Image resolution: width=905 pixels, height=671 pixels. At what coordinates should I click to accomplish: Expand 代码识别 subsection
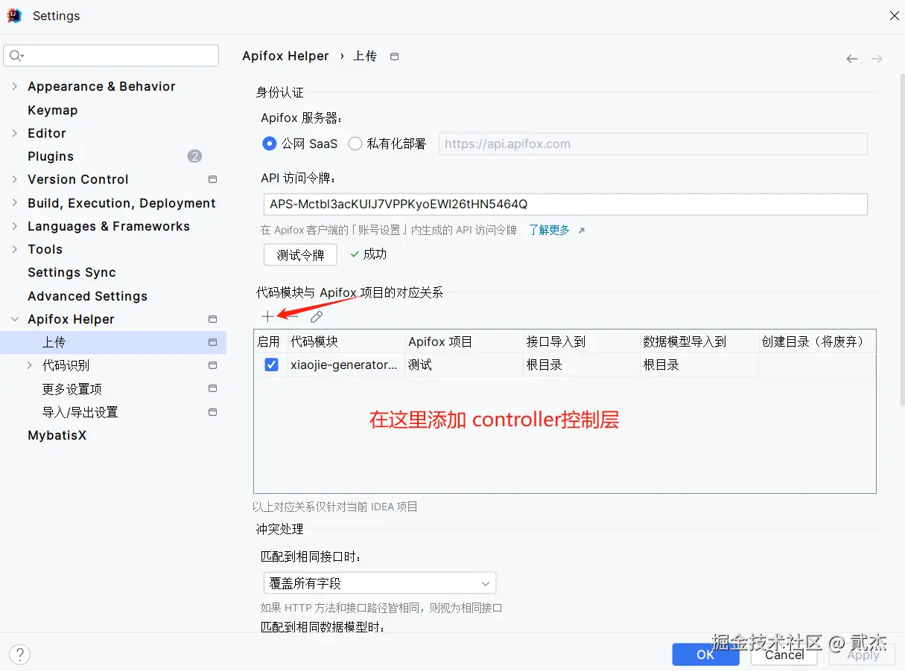pyautogui.click(x=30, y=365)
